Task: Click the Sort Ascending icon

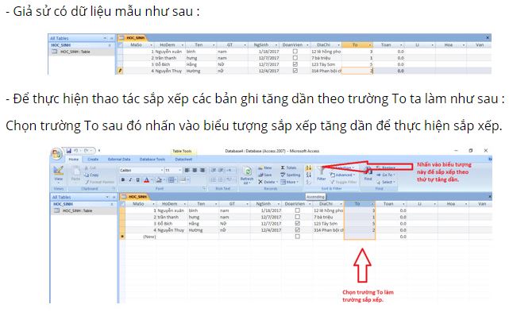Action: click(308, 168)
